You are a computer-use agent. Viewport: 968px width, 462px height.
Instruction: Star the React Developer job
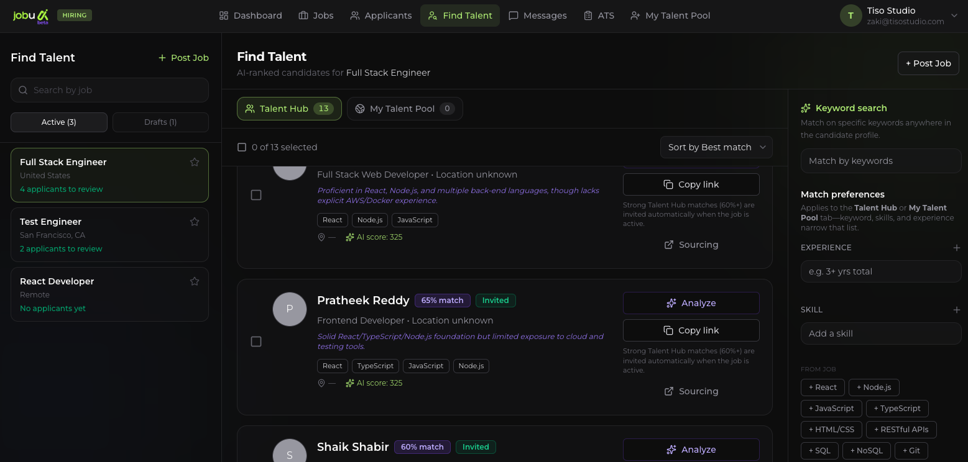195,281
